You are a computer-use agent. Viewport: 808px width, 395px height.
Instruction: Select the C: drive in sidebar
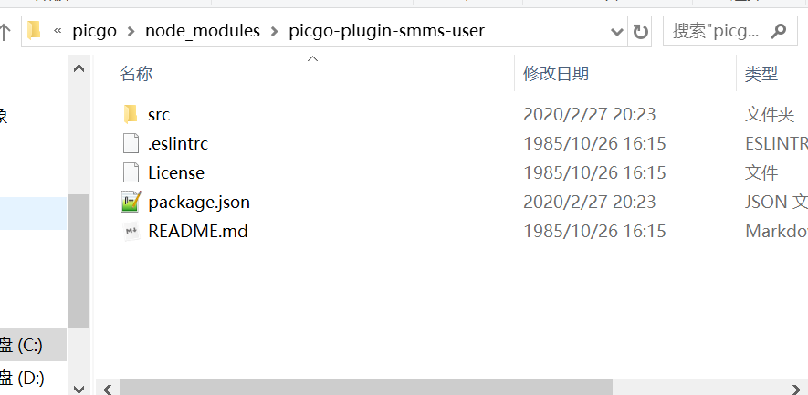point(22,345)
